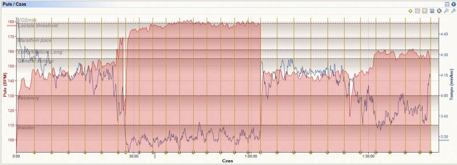Select lap marker 3 on time axis
457x165 pixels.
68,152
